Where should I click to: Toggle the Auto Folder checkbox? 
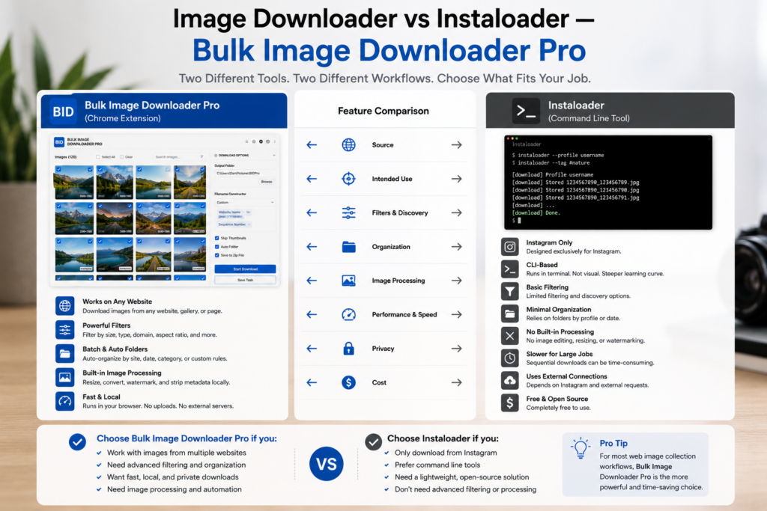click(216, 247)
